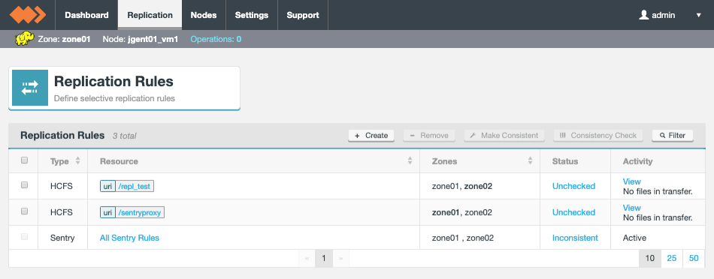
Task: Select page 1 in pagination
Action: point(324,259)
